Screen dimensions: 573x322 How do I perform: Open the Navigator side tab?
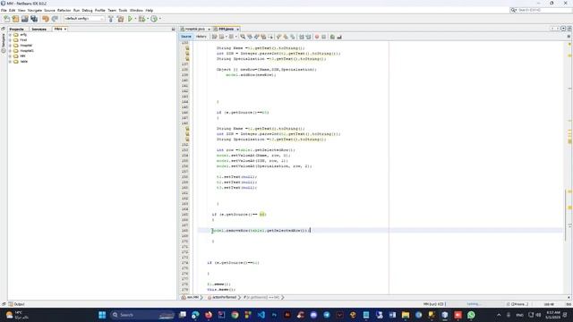[4, 43]
